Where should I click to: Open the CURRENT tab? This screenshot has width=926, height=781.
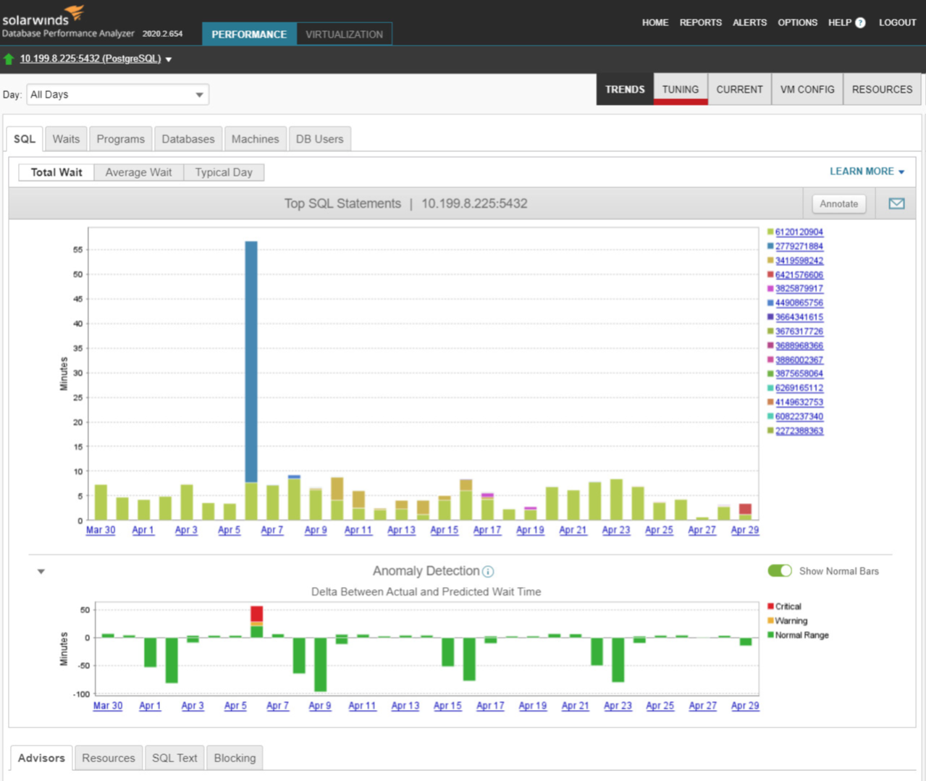[x=739, y=89]
